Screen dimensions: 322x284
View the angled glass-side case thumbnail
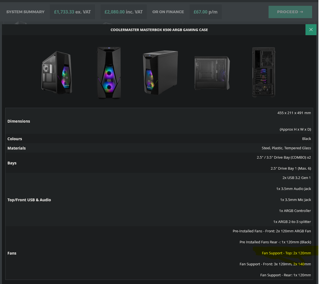(57, 73)
